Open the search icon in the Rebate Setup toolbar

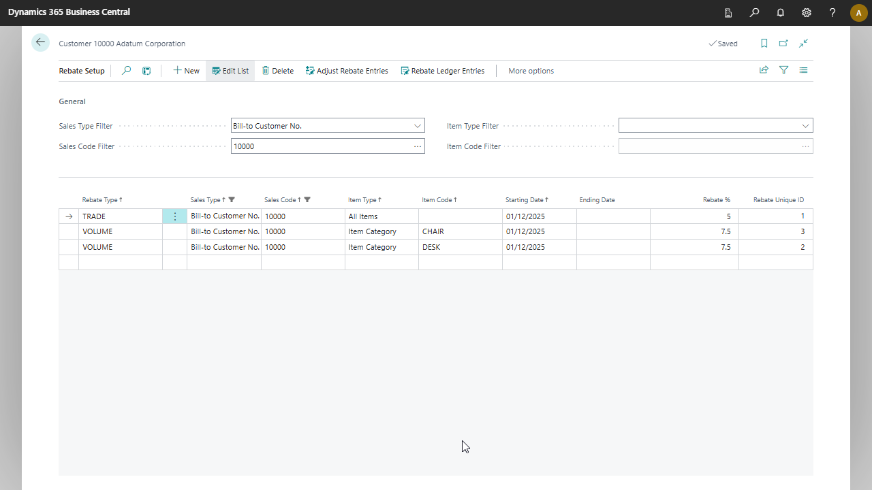126,70
